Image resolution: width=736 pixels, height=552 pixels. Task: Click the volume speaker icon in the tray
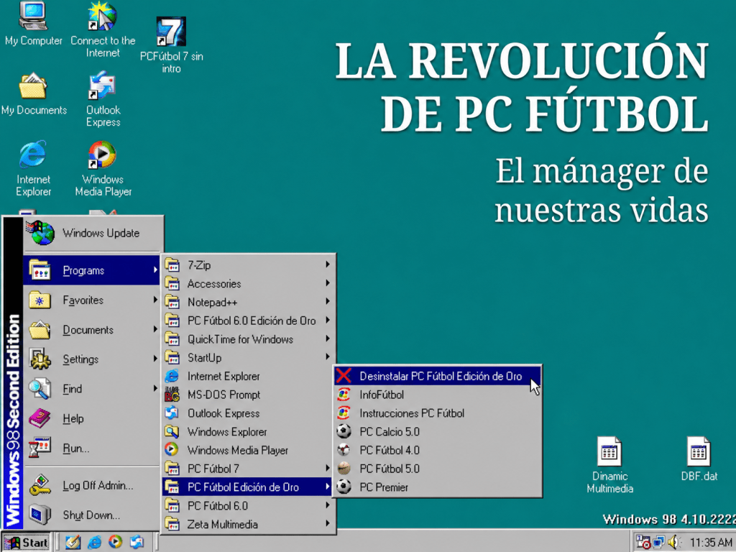click(x=674, y=542)
